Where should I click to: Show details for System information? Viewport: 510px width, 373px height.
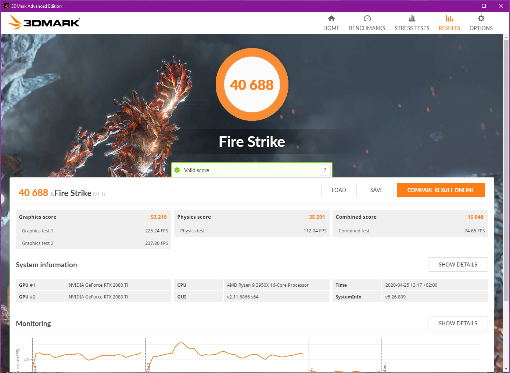pos(458,264)
